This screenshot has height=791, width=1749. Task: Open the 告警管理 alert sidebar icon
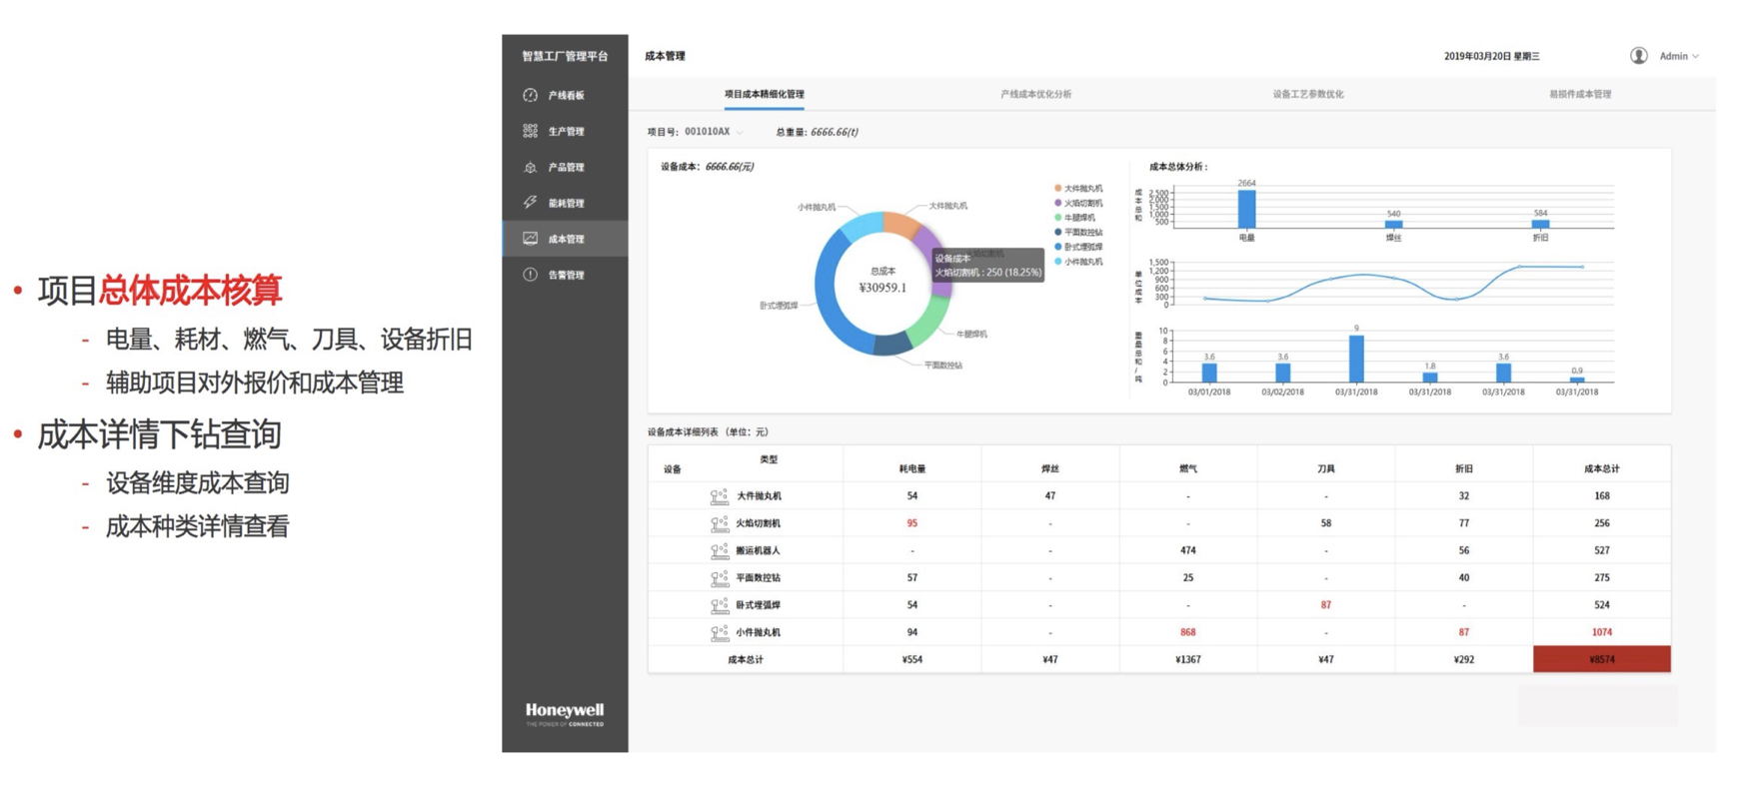pyautogui.click(x=530, y=275)
